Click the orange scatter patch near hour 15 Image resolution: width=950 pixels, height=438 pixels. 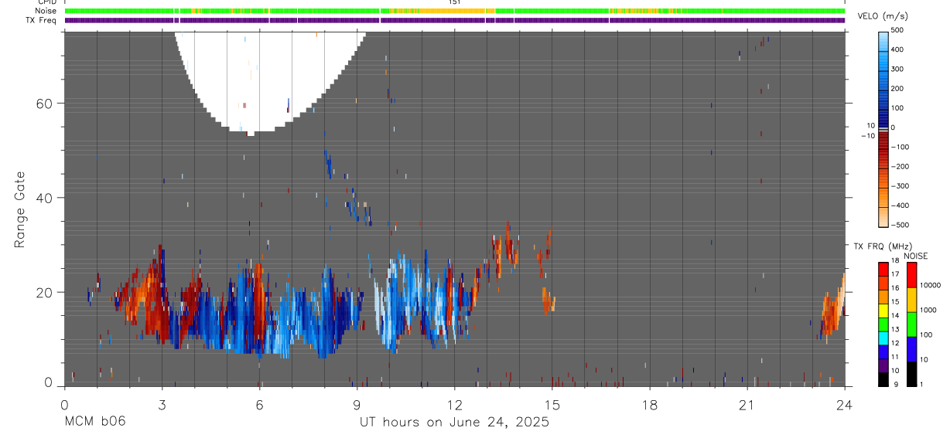[x=548, y=300]
